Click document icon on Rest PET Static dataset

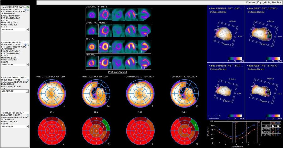28,115
